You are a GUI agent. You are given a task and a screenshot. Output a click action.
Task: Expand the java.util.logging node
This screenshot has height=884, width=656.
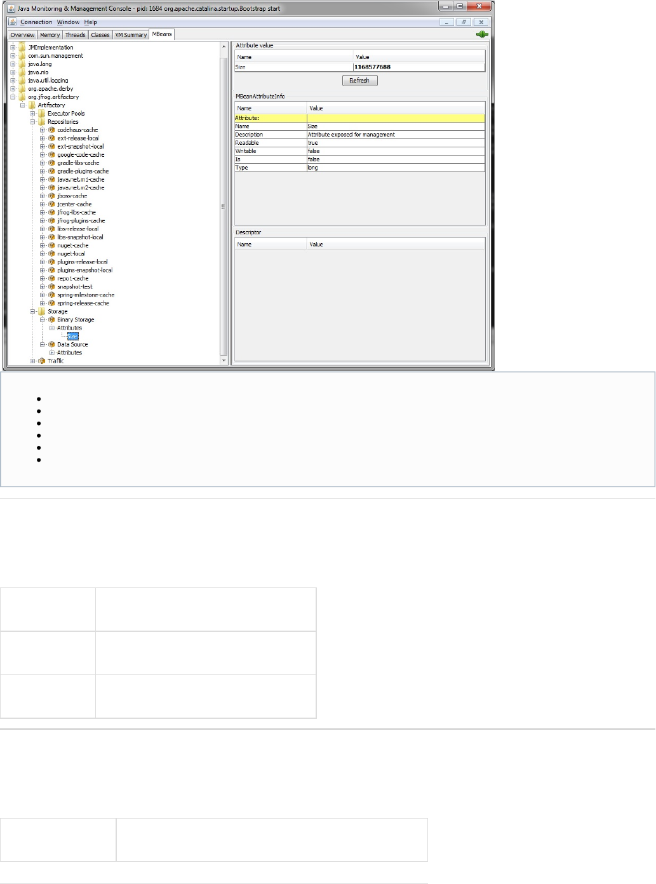pos(13,80)
